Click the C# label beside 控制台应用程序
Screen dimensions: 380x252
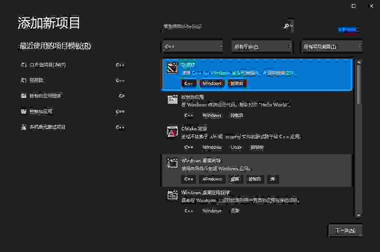(122, 96)
